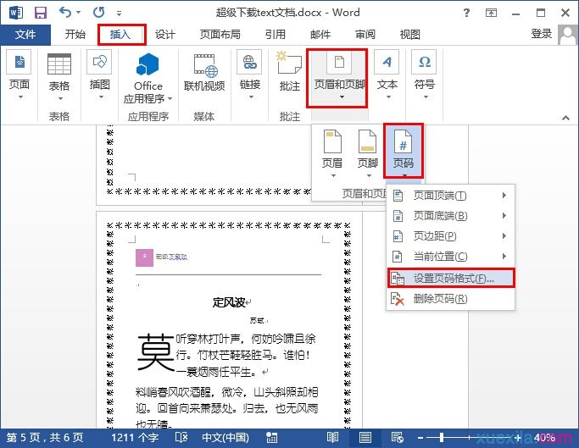Click the zoom out minus button
Viewport: 579px width, 448px height.
[x=420, y=438]
